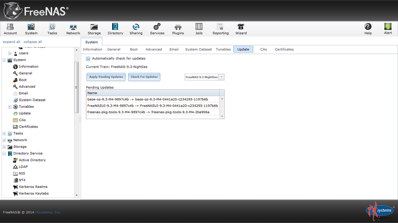Collapse the Directory Service tree node
The image size is (398, 223).
tap(4, 154)
